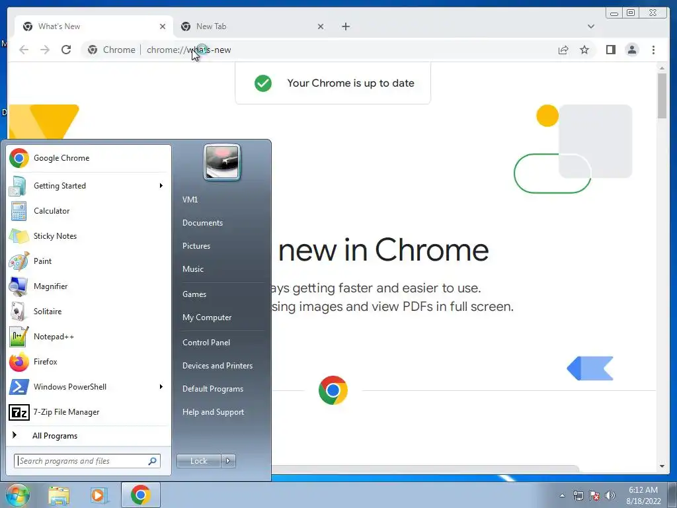Click the Windows Start orb
The width and height of the screenshot is (677, 508).
pos(17,495)
